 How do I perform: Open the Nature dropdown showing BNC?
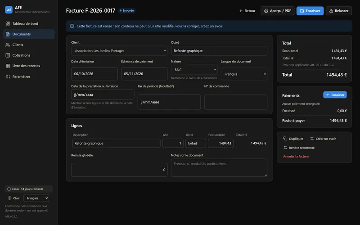coord(194,70)
